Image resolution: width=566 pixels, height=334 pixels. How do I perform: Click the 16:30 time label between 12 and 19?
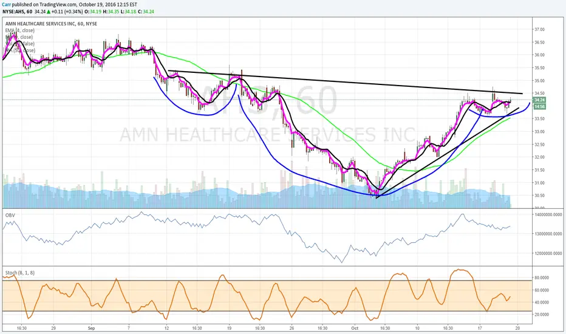pyautogui.click(x=197, y=328)
